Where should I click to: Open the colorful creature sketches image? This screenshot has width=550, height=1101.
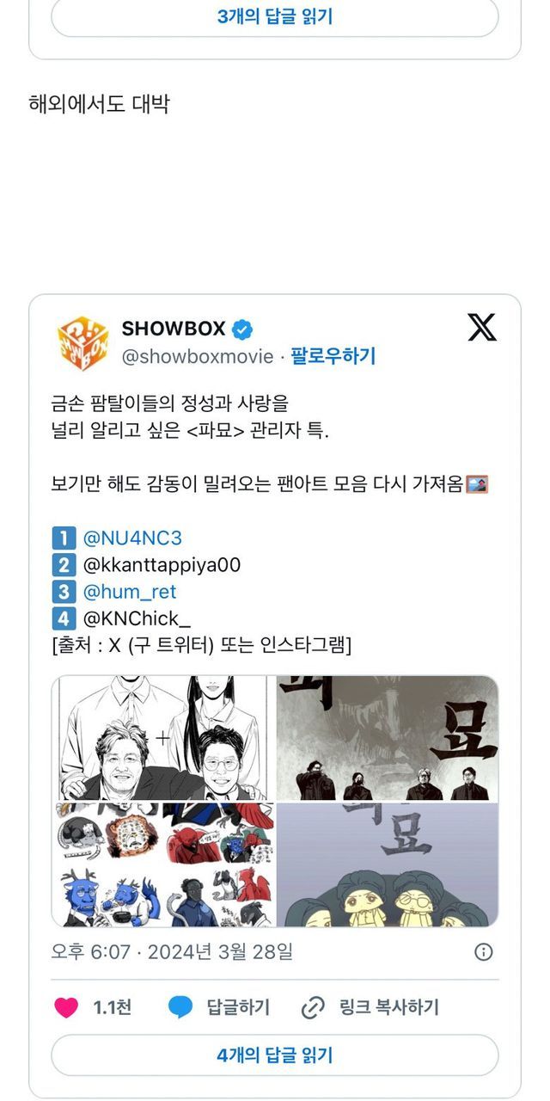coord(163,864)
